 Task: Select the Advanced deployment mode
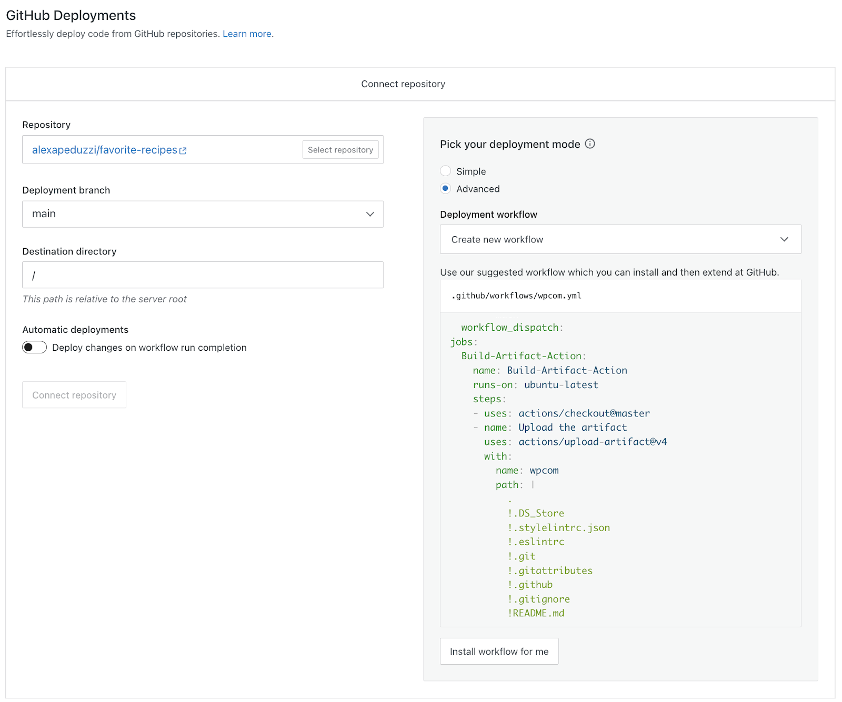click(445, 188)
